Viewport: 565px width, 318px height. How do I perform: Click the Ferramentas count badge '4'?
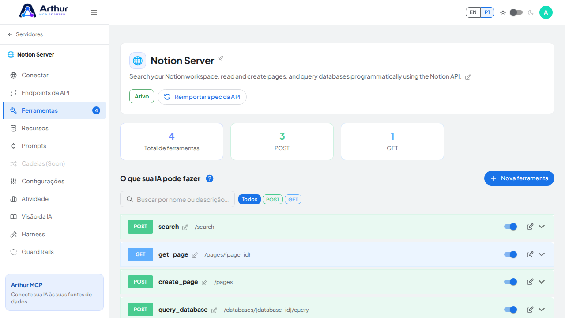tap(96, 110)
